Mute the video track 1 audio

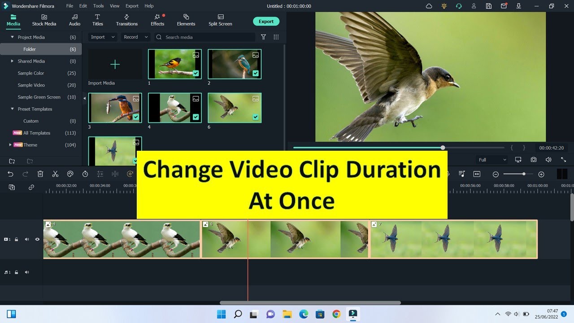pyautogui.click(x=27, y=240)
